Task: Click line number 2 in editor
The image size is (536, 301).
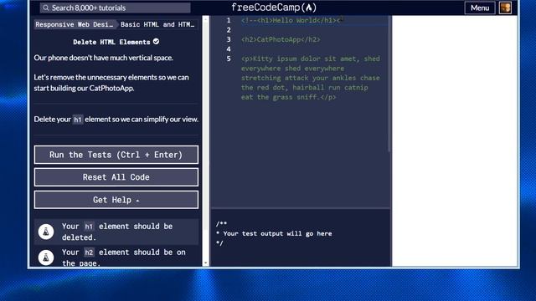Action: 229,30
